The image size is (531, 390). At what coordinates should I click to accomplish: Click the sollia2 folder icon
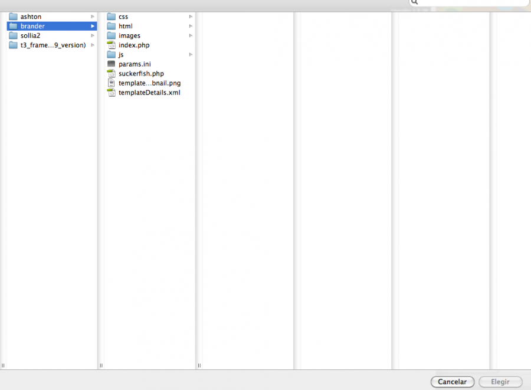13,35
